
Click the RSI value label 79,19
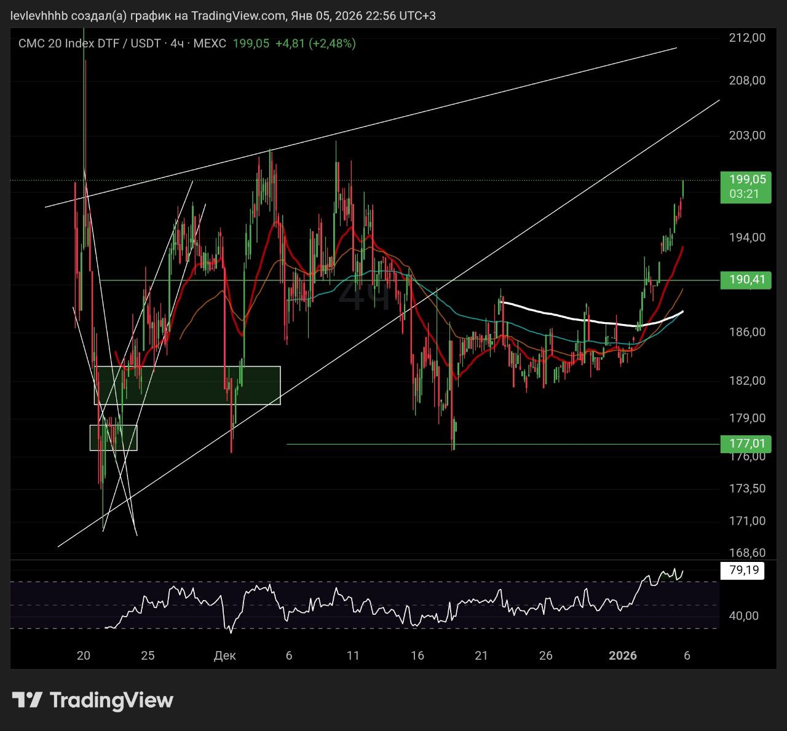coord(743,570)
